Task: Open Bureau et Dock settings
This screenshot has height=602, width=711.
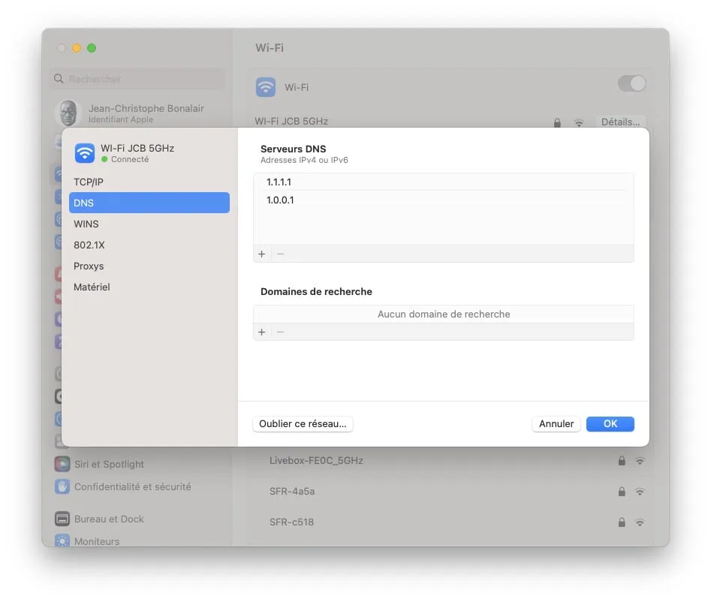Action: tap(109, 519)
